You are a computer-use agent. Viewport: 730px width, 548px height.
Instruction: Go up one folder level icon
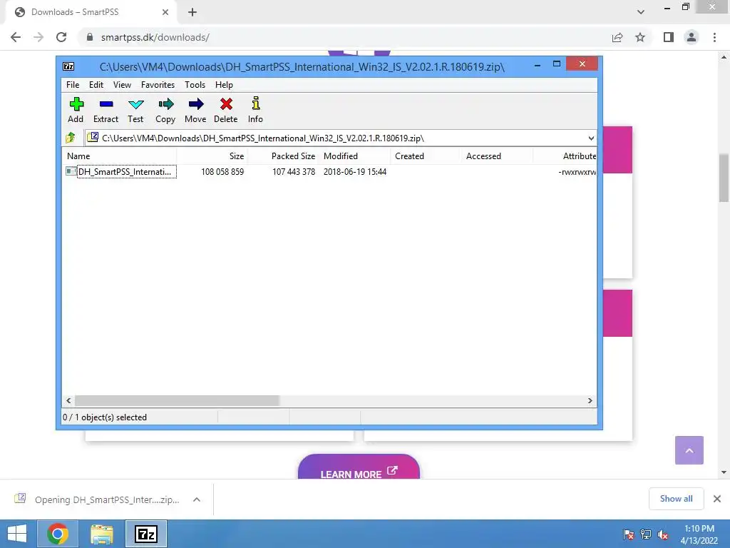pyautogui.click(x=71, y=138)
